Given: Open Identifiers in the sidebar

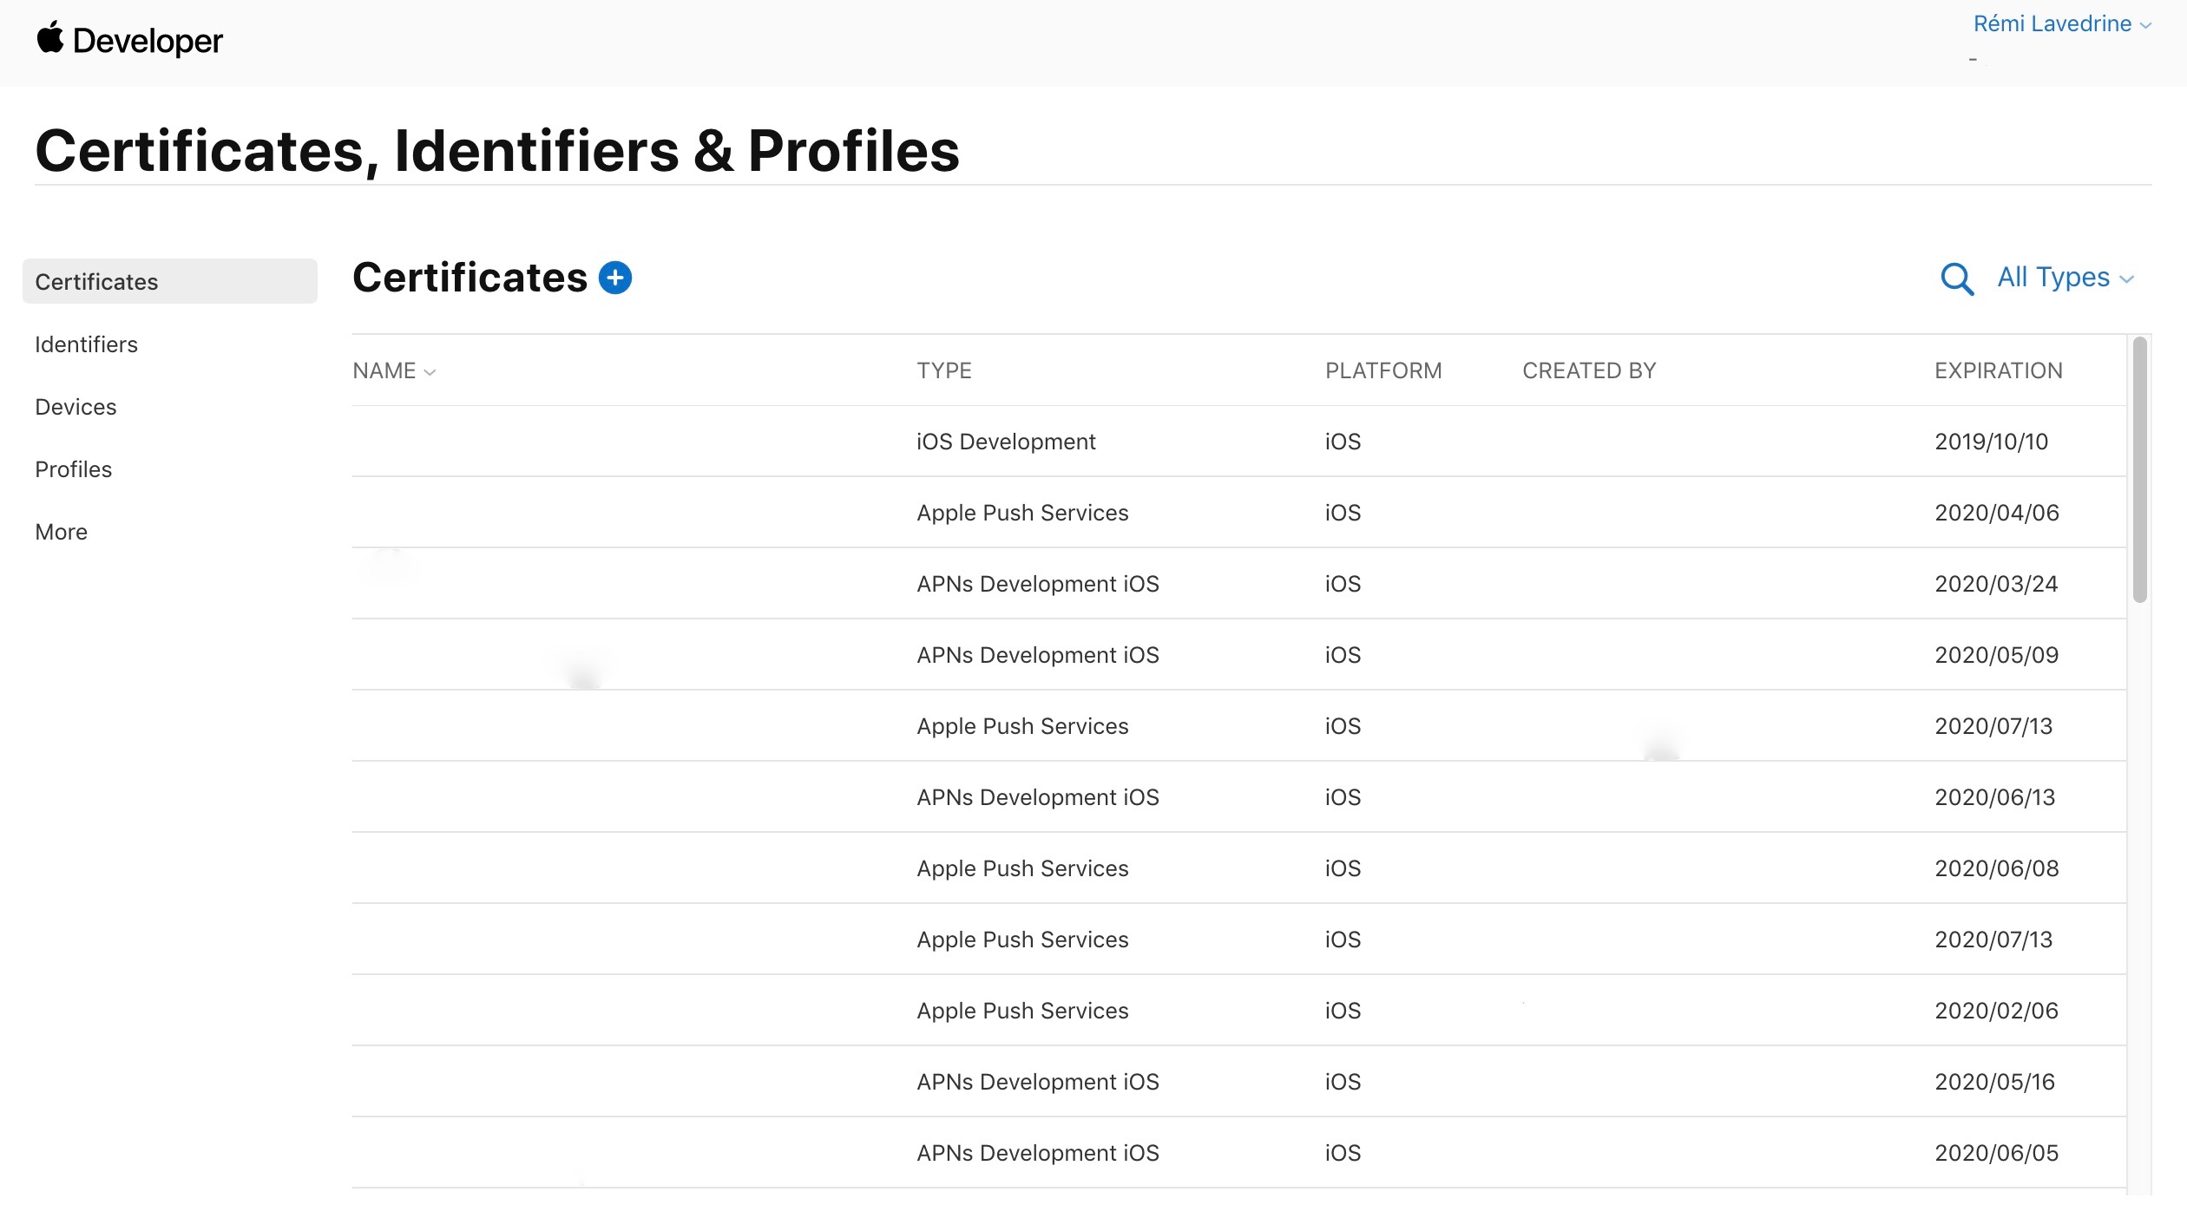Looking at the screenshot, I should coord(86,344).
